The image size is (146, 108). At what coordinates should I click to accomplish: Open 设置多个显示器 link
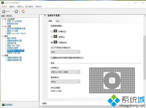(14, 53)
